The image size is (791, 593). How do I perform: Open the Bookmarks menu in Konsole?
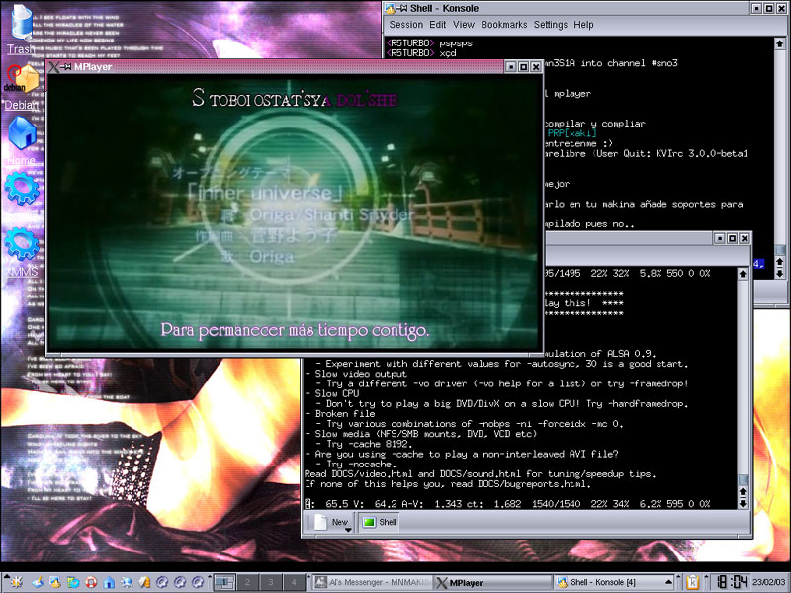pos(504,24)
